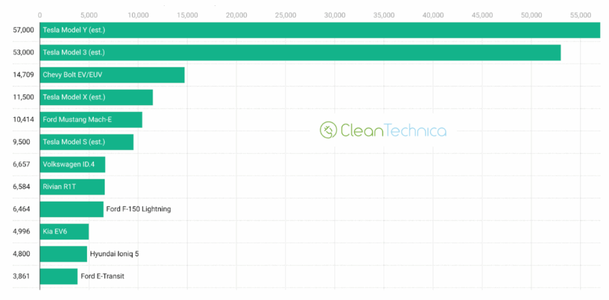The height and width of the screenshot is (300, 609).
Task: Select the Volkswagen ID.4 bar
Action: coord(73,164)
